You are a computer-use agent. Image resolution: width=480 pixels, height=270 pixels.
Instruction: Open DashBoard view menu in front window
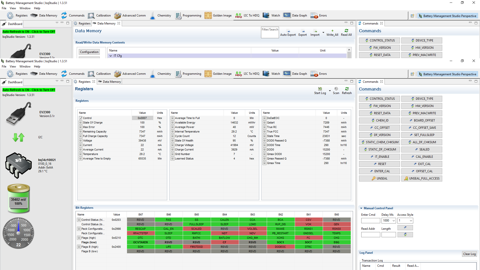click(x=57, y=81)
